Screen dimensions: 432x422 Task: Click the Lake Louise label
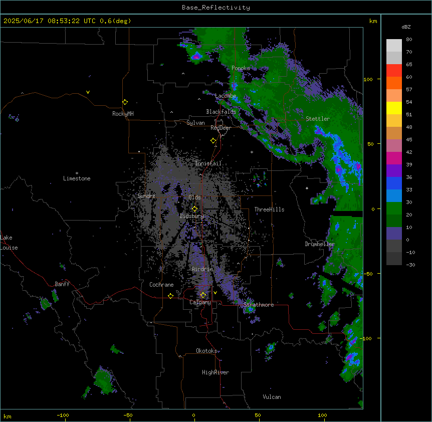coord(9,243)
